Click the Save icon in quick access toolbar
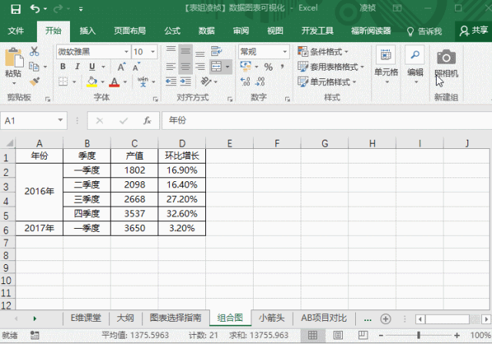Viewport: 492px width, 344px height. coord(15,9)
